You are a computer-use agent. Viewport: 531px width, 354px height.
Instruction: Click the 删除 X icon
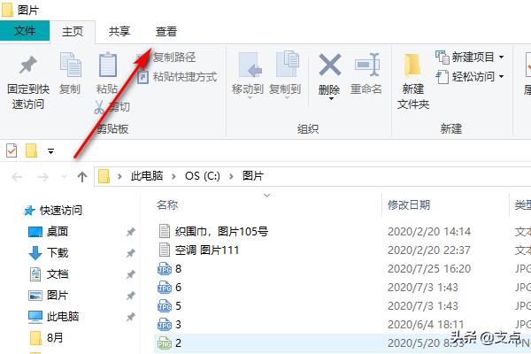click(x=329, y=65)
